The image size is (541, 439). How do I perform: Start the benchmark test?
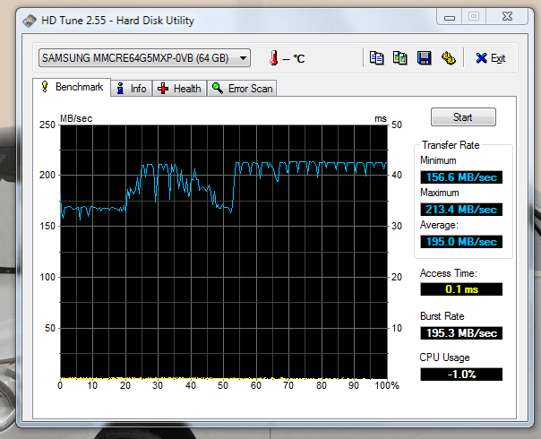pyautogui.click(x=463, y=117)
